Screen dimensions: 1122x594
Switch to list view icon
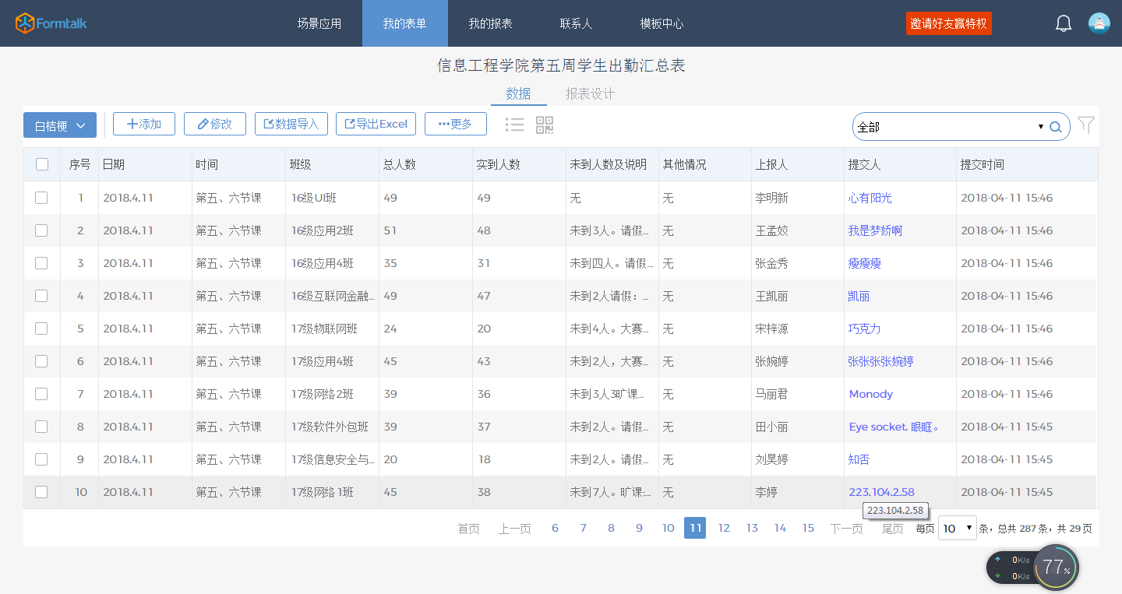point(514,125)
